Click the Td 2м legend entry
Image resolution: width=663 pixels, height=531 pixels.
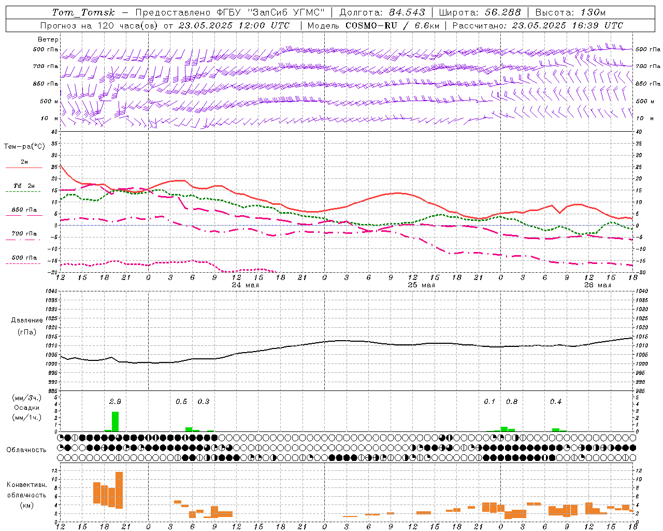(24, 186)
